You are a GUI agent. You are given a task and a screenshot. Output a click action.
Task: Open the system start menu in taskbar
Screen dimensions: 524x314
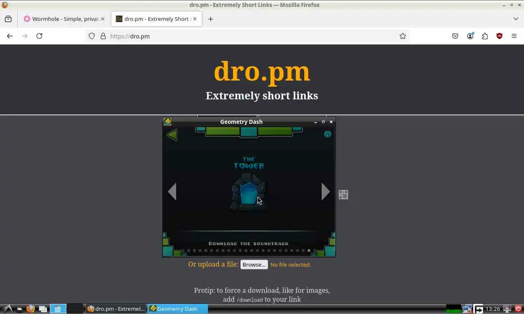coord(7,309)
